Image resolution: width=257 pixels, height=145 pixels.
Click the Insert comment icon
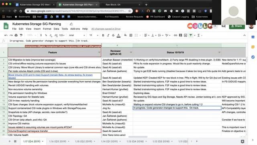[180, 35]
